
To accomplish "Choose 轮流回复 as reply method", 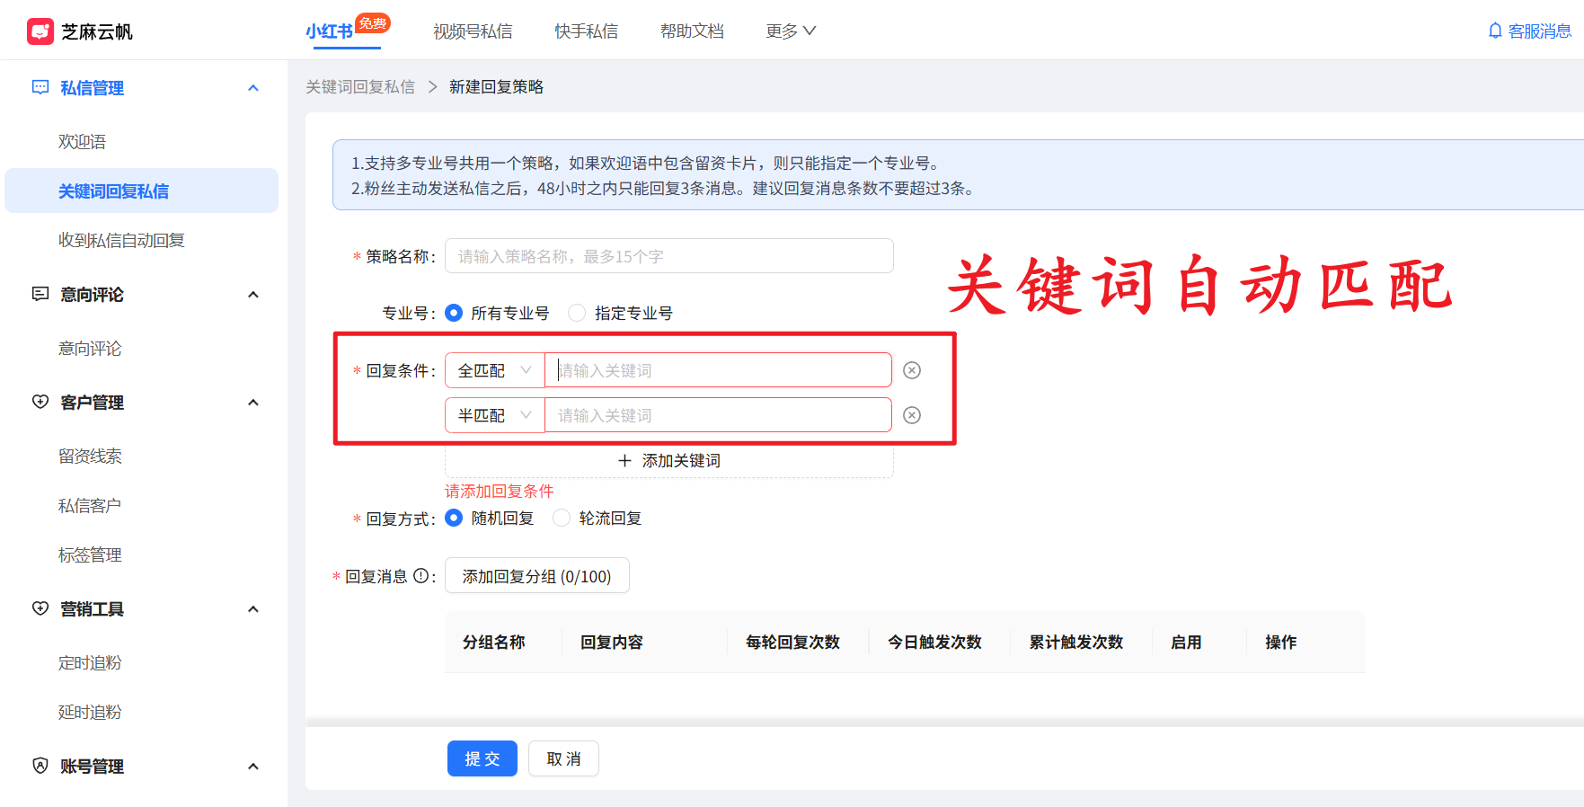I will [562, 518].
